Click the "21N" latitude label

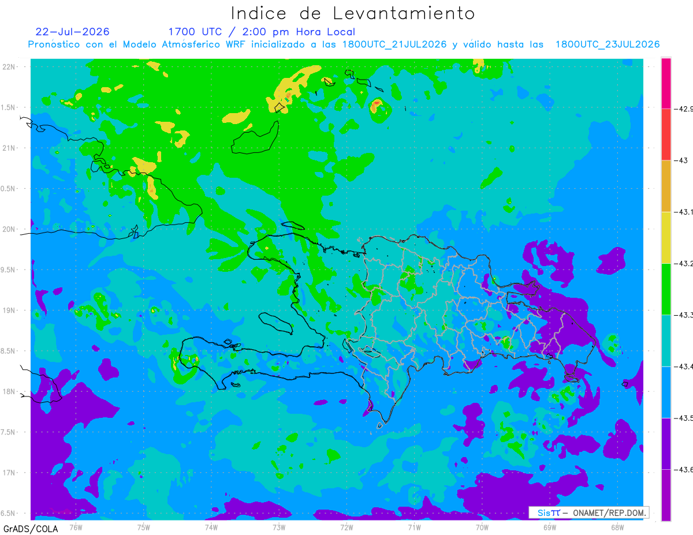(10, 148)
